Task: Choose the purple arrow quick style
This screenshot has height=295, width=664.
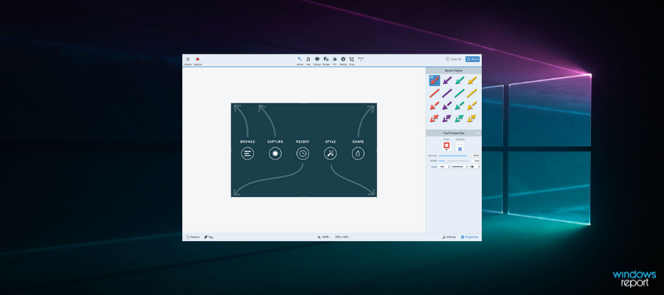Action: point(447,80)
